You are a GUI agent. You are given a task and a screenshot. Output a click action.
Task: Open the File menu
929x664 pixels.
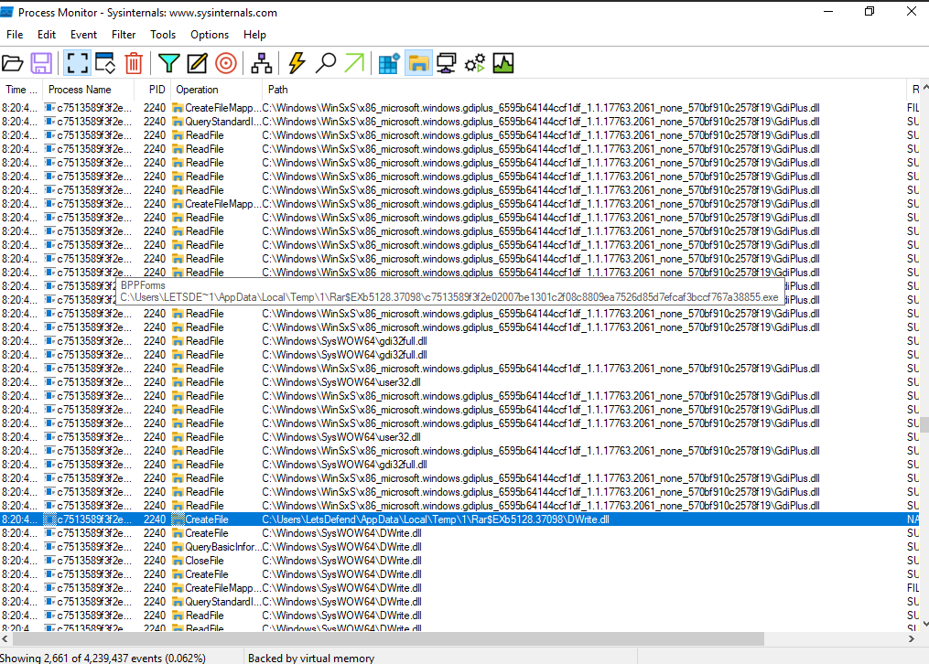pos(15,35)
